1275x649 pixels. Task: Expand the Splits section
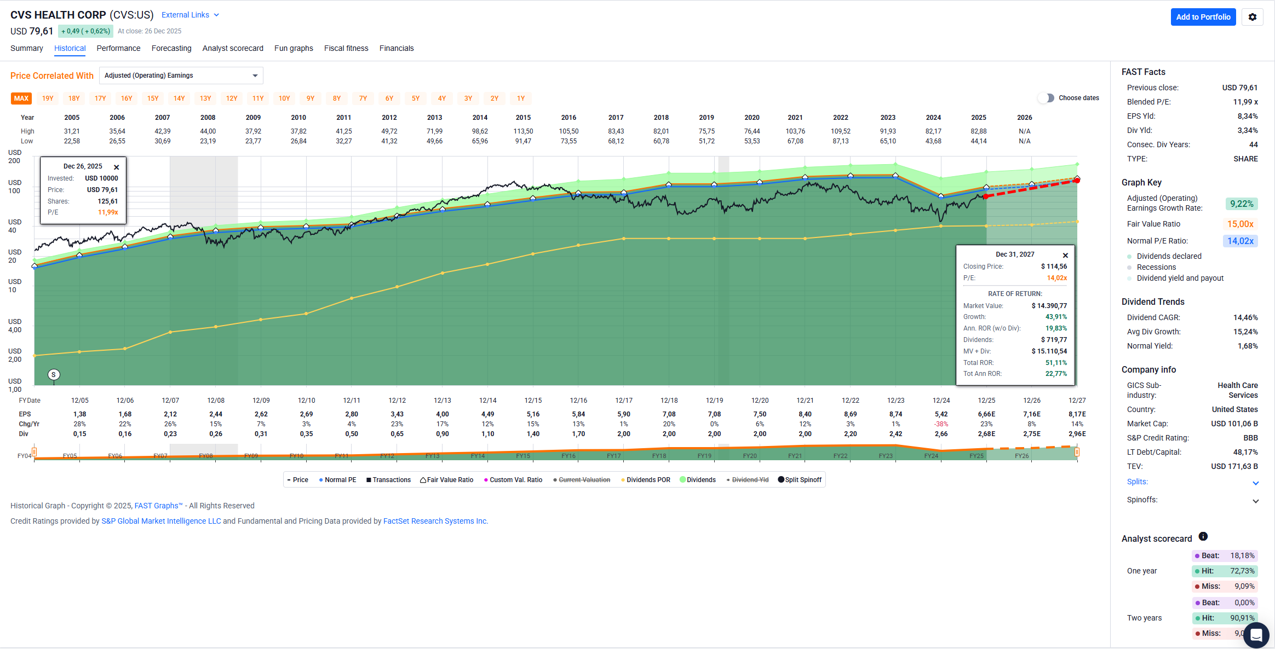pos(1255,483)
